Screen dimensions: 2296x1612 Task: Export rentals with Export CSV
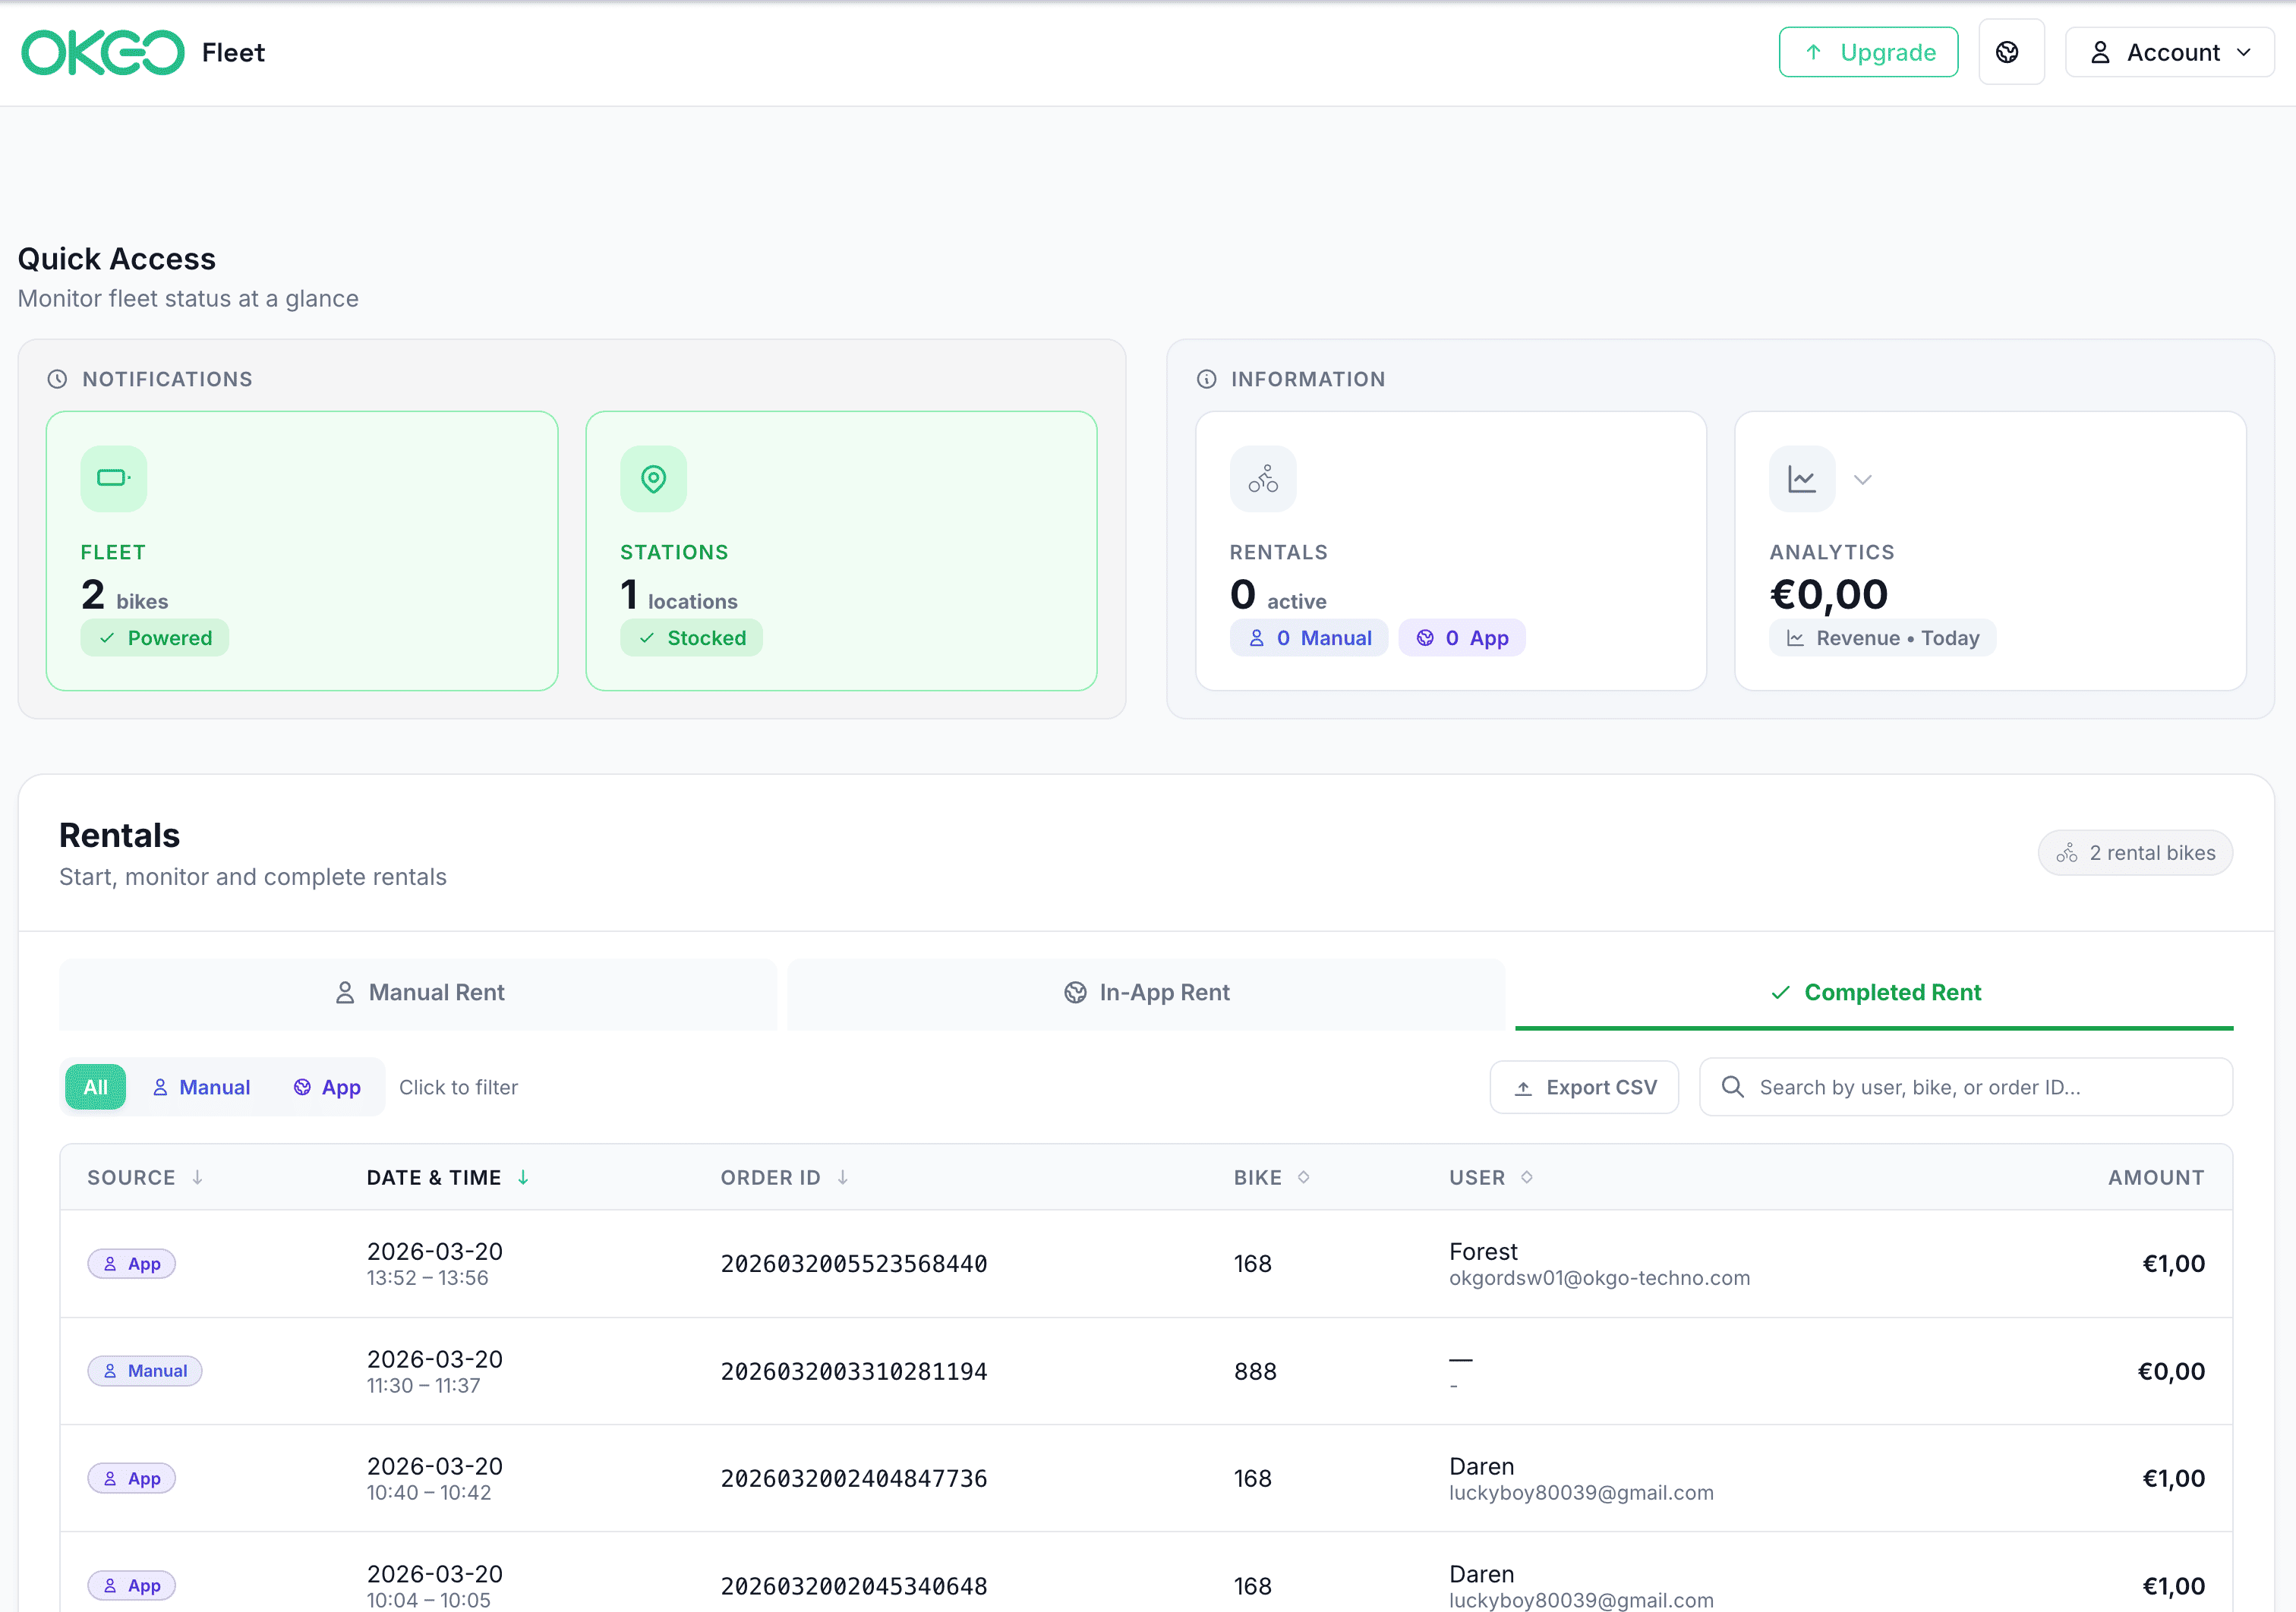coord(1584,1088)
